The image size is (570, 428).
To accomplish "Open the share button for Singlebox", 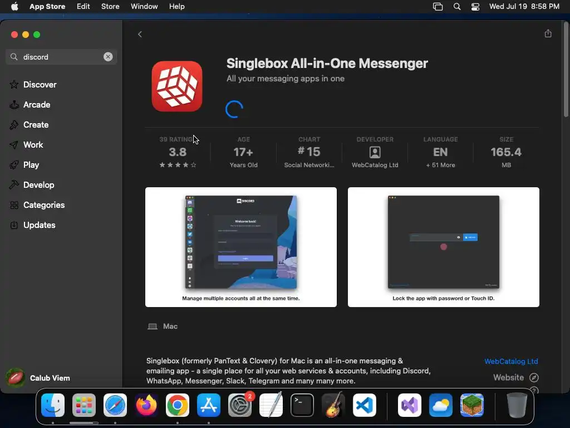I will (x=548, y=34).
